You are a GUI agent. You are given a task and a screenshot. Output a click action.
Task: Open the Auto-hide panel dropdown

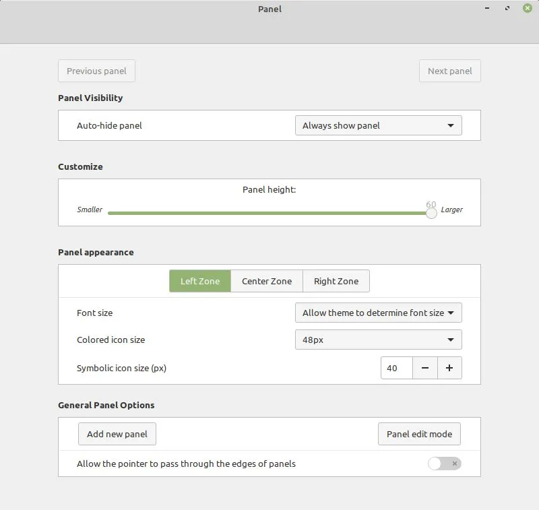(378, 125)
